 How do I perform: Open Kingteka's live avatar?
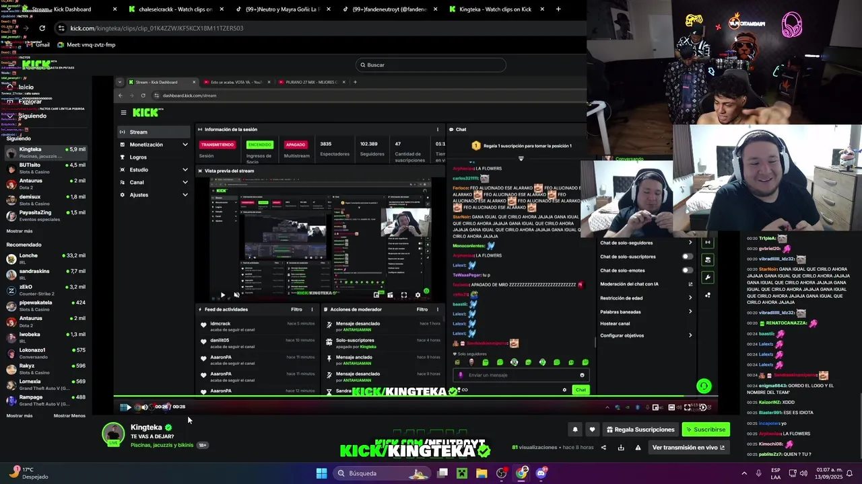(113, 434)
